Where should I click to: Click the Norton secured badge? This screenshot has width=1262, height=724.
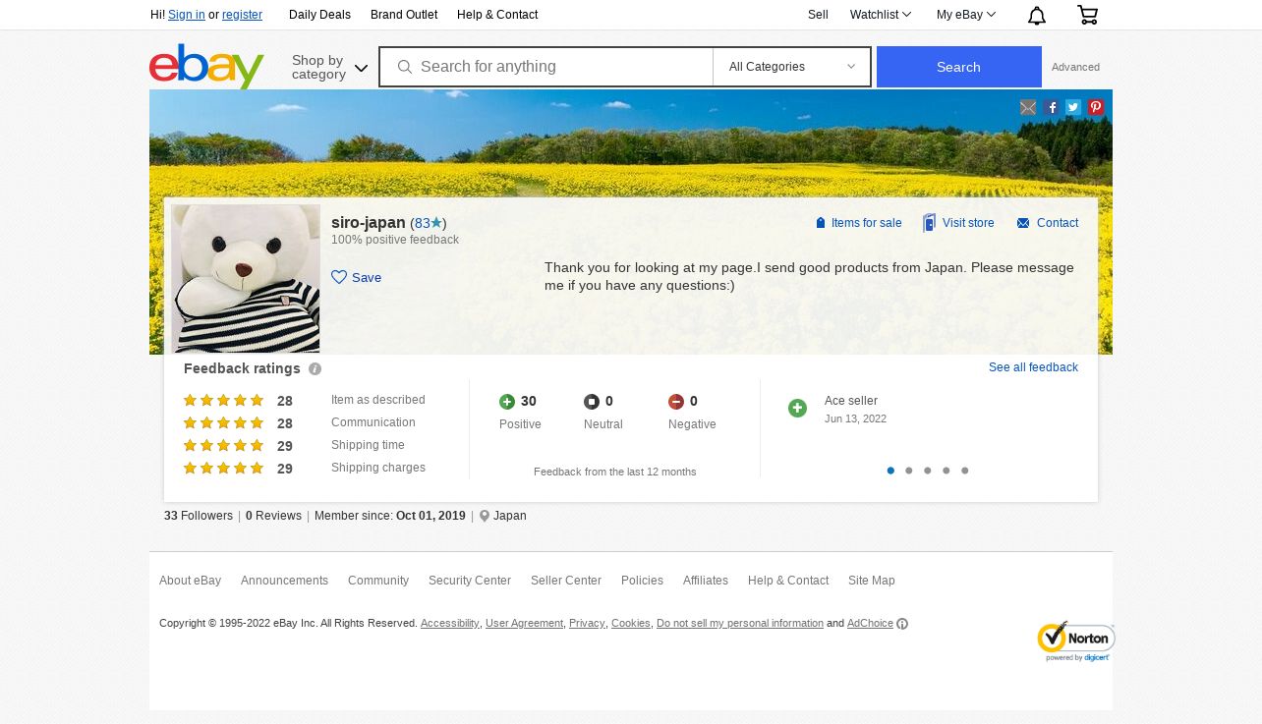1075,641
